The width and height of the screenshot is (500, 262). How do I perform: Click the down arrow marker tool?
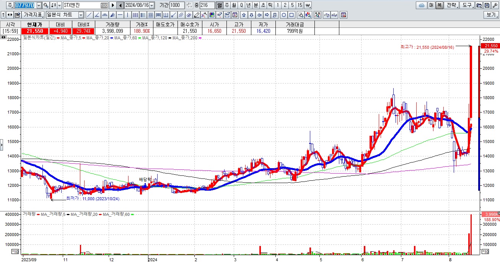(251, 15)
